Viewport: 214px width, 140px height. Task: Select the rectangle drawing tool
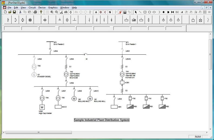click(145, 12)
